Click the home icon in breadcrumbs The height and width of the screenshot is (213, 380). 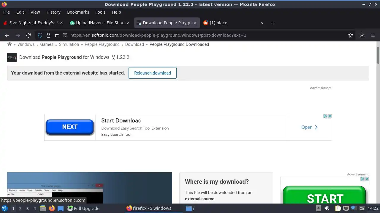(x=9, y=44)
